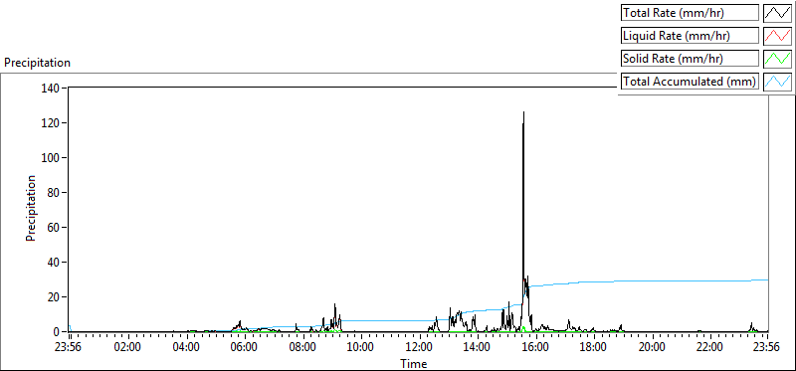Click the 02:00 time axis label
Viewport: 796px width, 371px height.
(x=127, y=347)
